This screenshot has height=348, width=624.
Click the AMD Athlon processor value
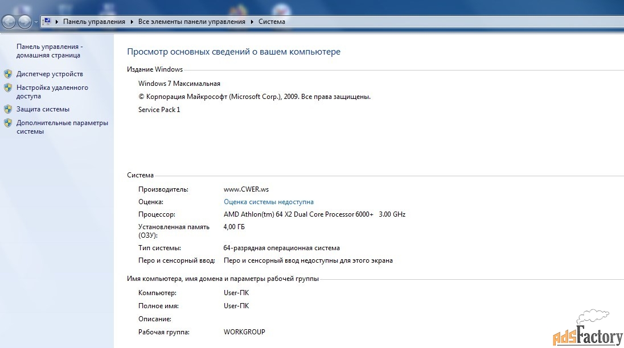[x=314, y=214]
